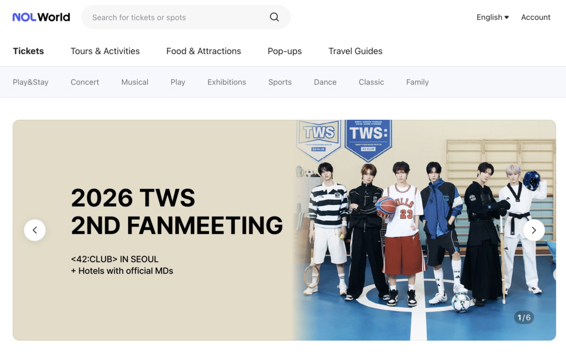Select the Family category

pyautogui.click(x=417, y=82)
